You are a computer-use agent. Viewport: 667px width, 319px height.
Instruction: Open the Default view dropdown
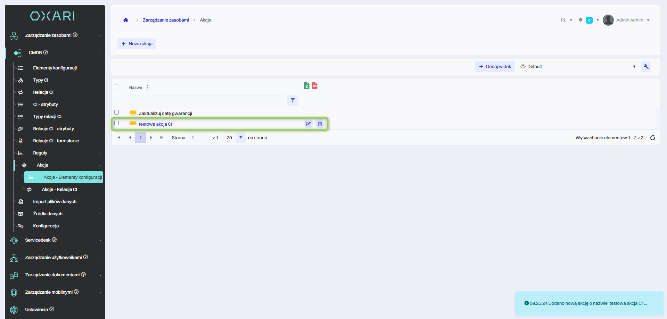click(578, 67)
